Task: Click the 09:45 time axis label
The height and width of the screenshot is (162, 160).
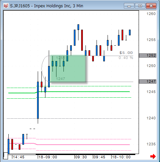Action: point(99,157)
